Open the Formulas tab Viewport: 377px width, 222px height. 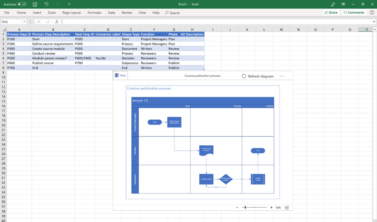pos(94,12)
